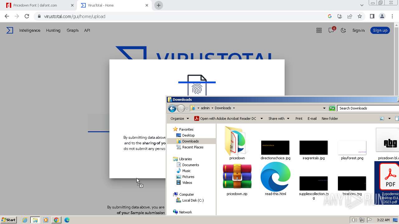Screen dimensions: 399x224
Task: Select the pricedown.zip archive
Action: 237,180
